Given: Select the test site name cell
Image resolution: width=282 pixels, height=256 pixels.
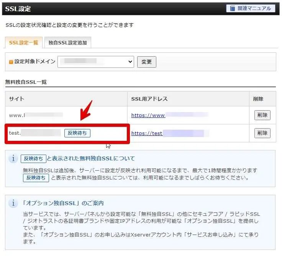Looking at the screenshot, I should 34,133.
